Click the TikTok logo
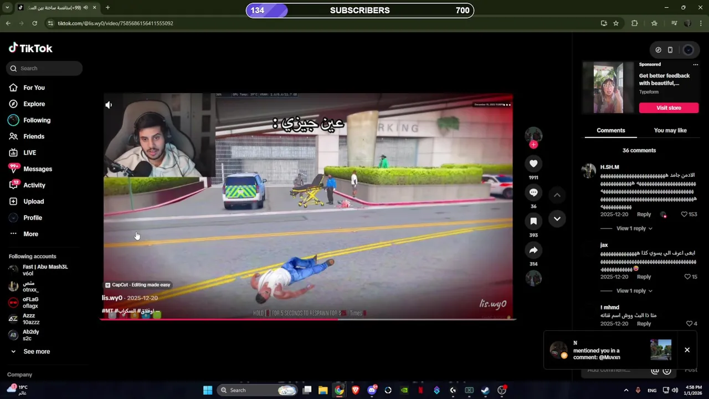This screenshot has width=709, height=399. (x=30, y=48)
